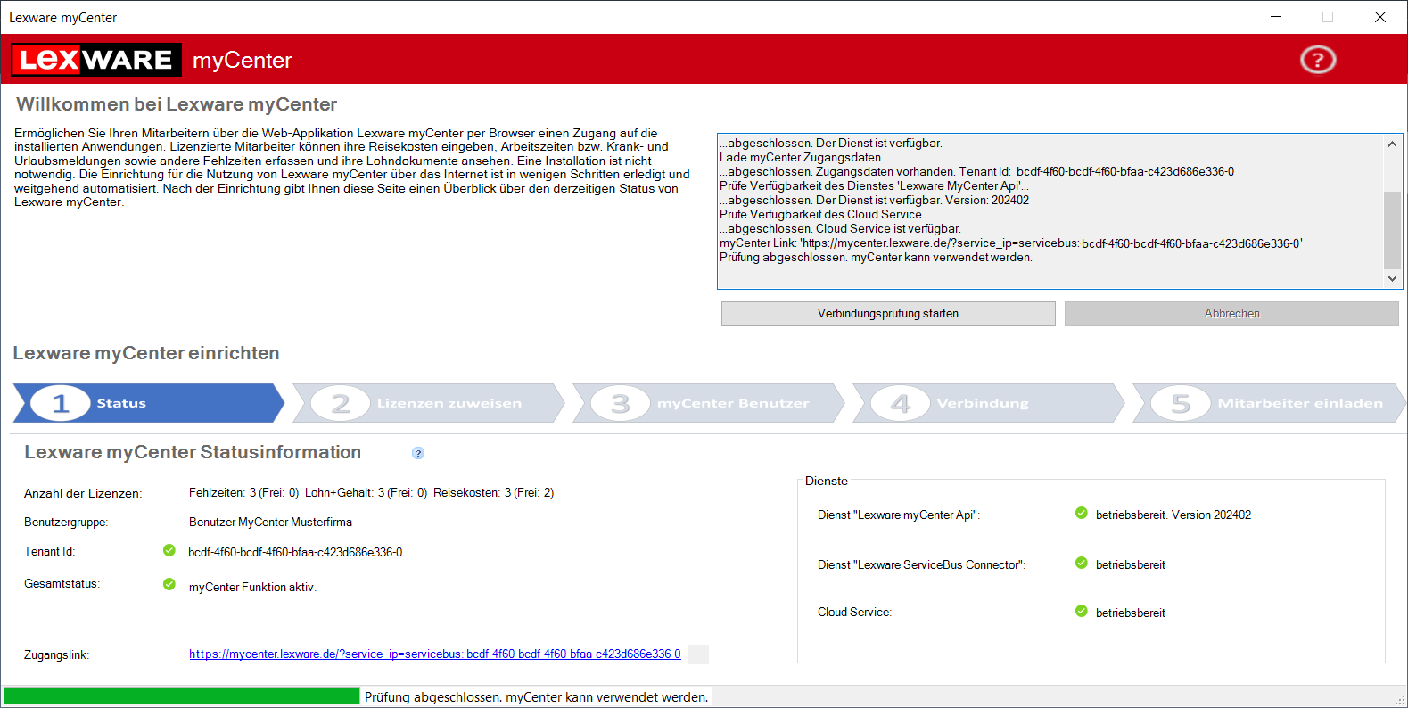Click the green check icon beside Gesamtstatus
The width and height of the screenshot is (1408, 708).
[x=169, y=584]
